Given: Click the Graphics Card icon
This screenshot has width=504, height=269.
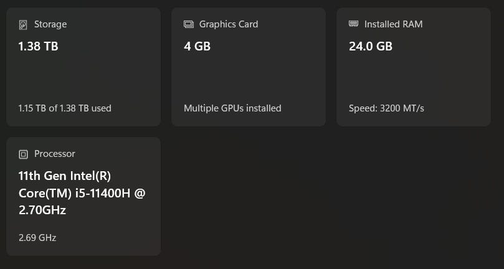Looking at the screenshot, I should (189, 25).
